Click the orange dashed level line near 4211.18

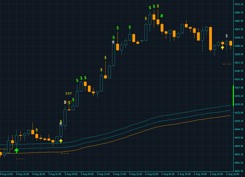coord(227,64)
